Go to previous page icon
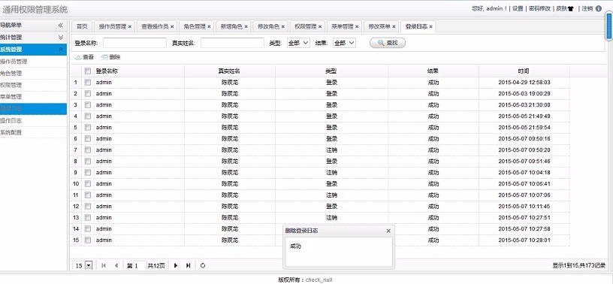The height and width of the screenshot is (284, 613). tap(116, 266)
